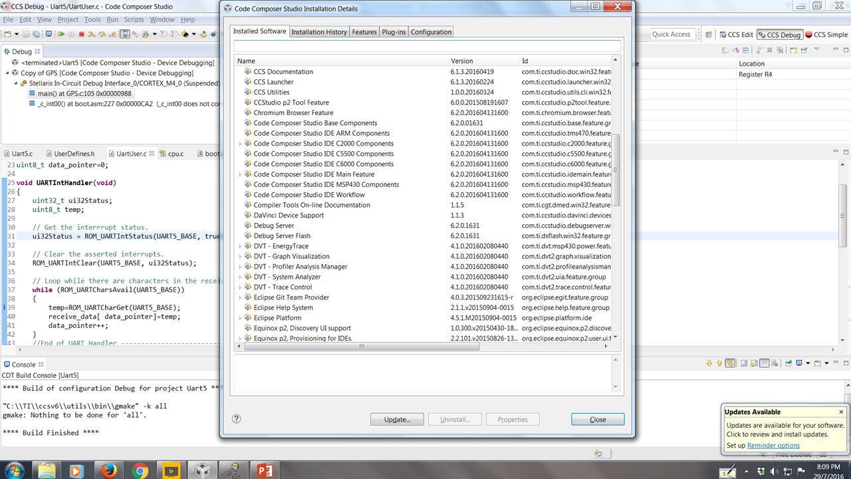
Task: Toggle the highlighted button beside console up arrow
Action: (730, 363)
